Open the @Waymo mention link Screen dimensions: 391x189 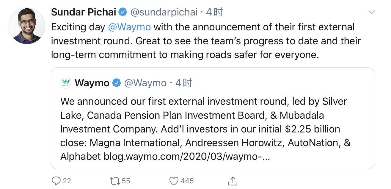(x=129, y=27)
